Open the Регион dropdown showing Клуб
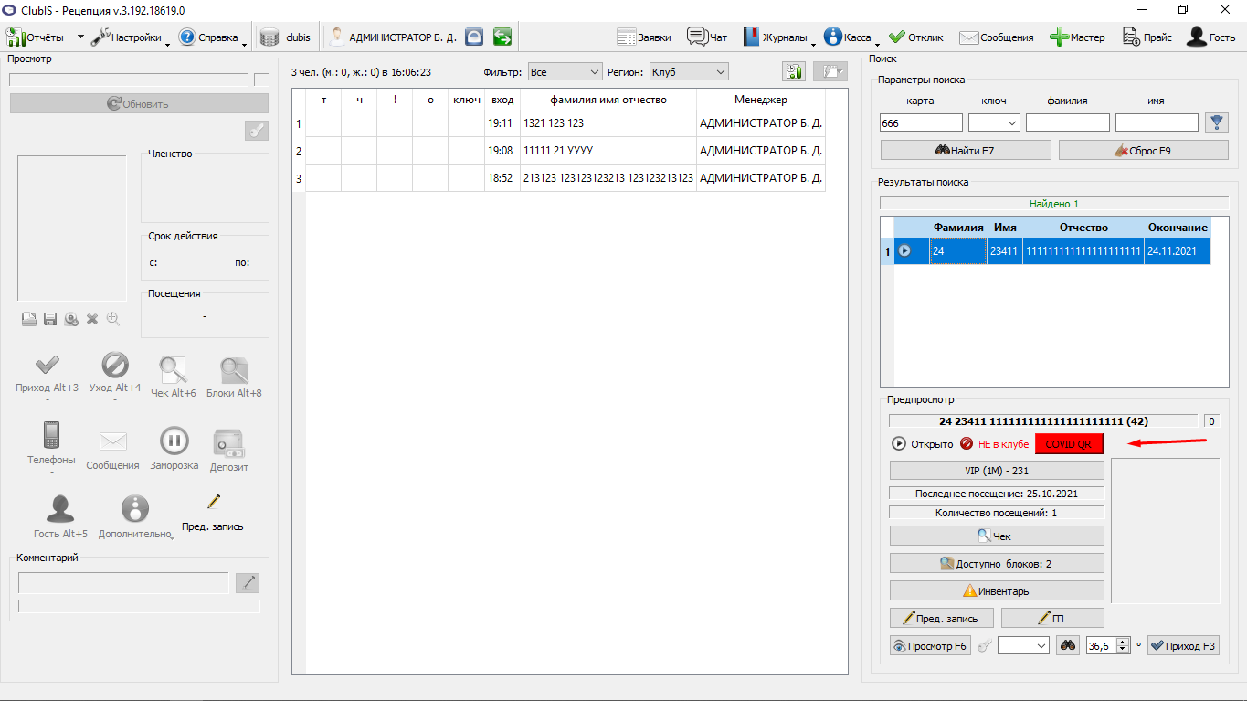Screen dimensions: 1247x701 point(688,71)
